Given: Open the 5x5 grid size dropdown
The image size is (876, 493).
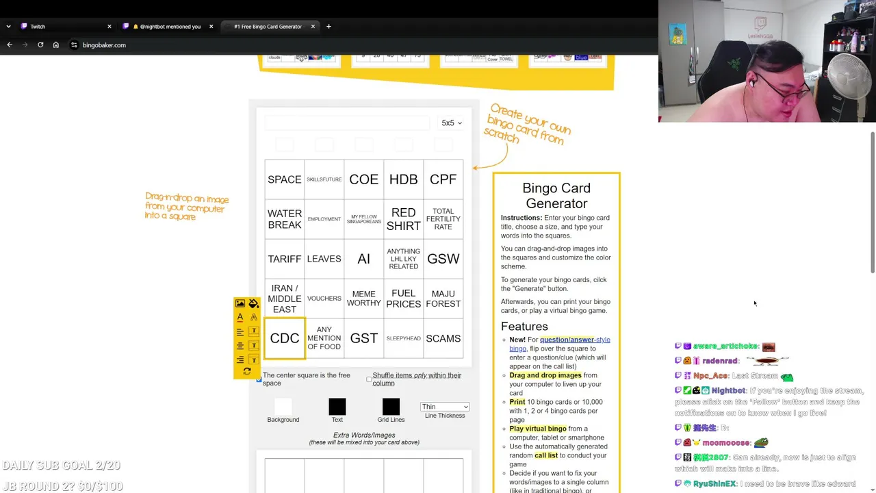Looking at the screenshot, I should tap(451, 123).
